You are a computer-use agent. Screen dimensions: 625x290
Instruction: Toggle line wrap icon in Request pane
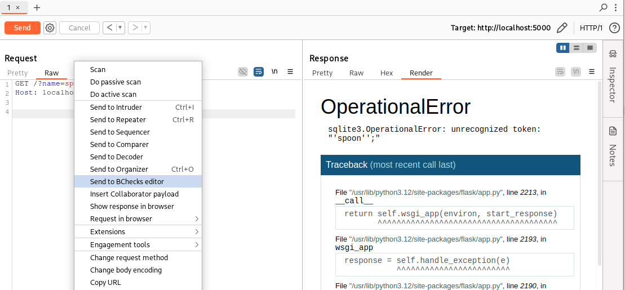coord(259,72)
